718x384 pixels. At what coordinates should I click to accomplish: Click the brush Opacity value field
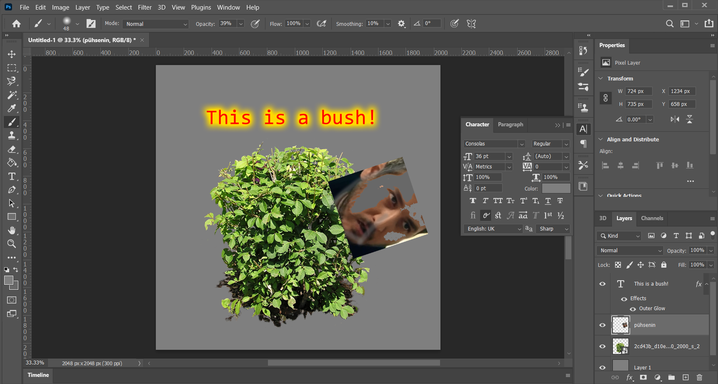click(x=228, y=24)
